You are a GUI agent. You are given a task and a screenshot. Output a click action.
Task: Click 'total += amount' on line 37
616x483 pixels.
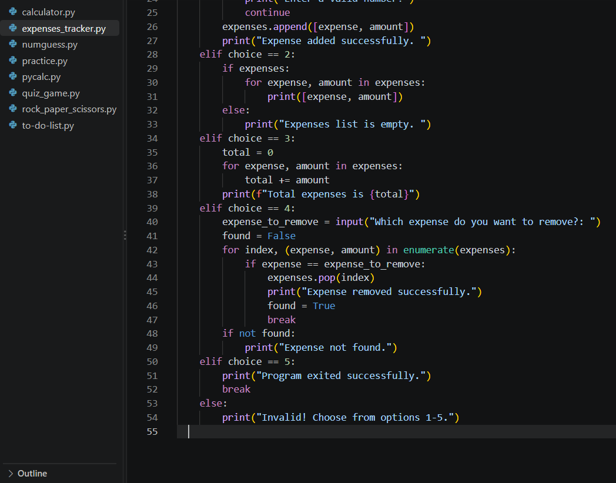287,180
